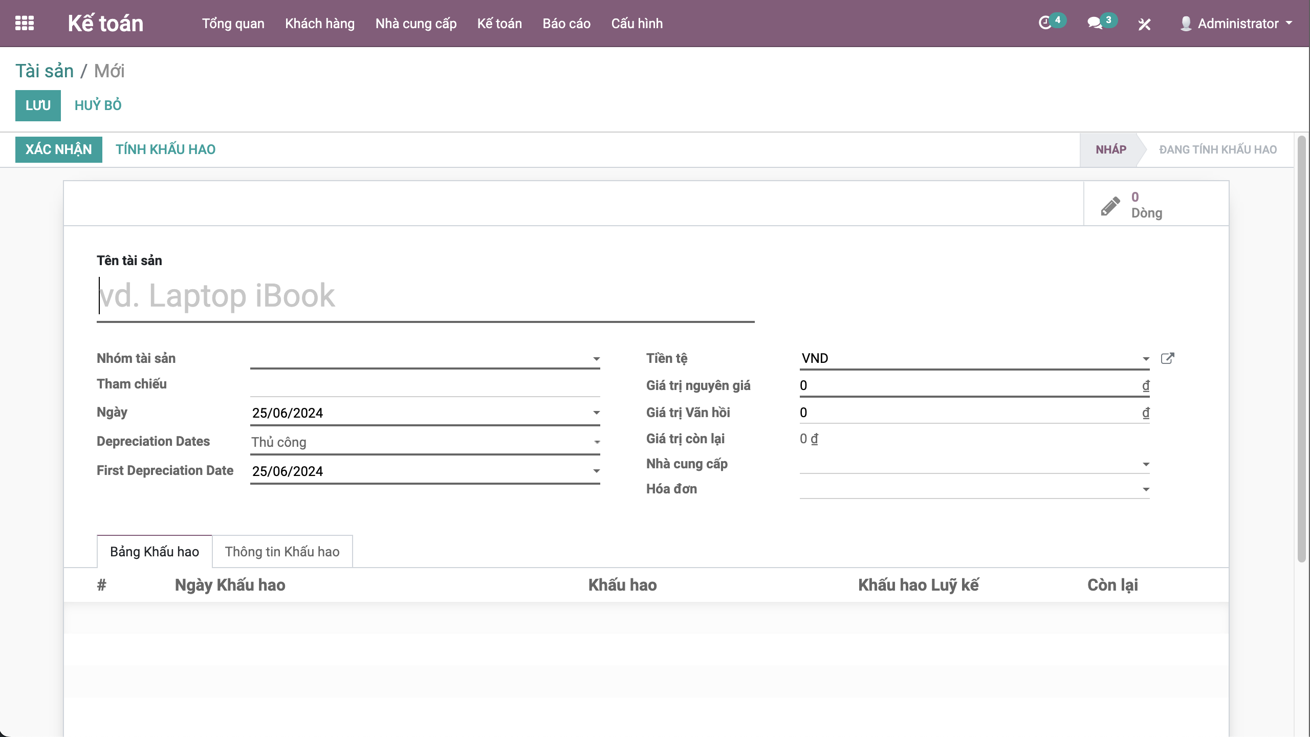Screen dimensions: 1310x737
Task: Expand the Nhóm tài sản dropdown
Action: (x=596, y=359)
